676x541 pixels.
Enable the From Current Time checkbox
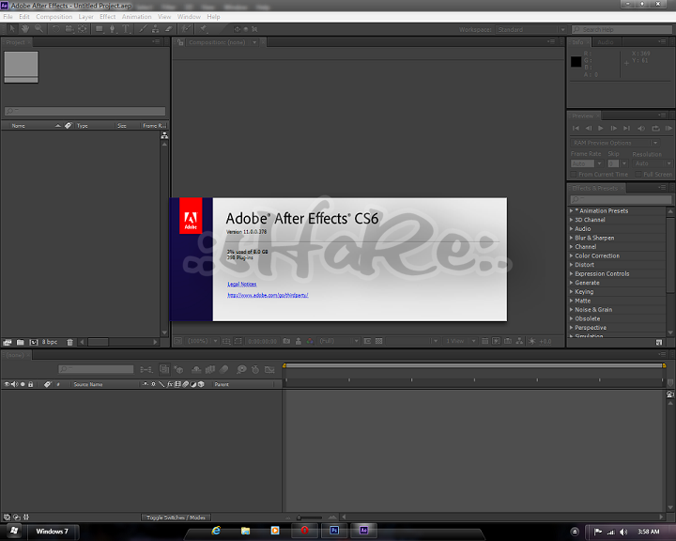(x=574, y=175)
